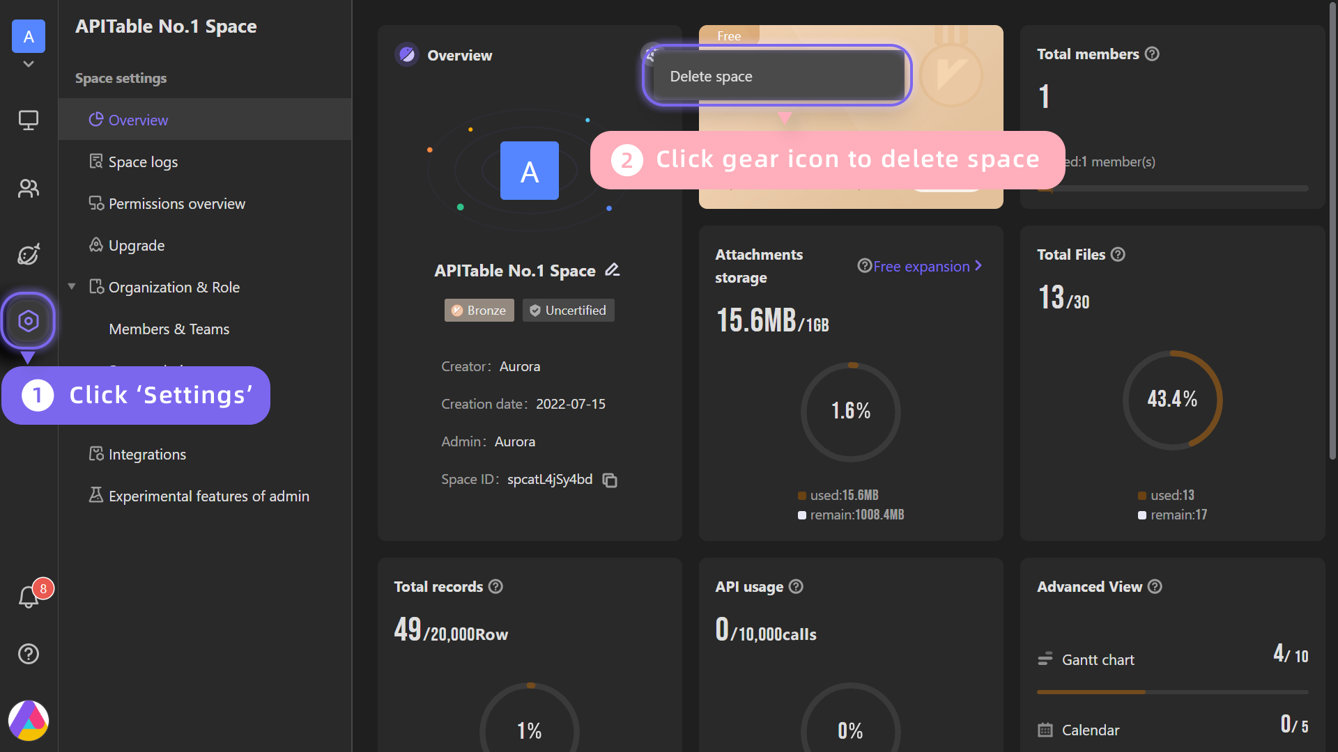Toggle Uncertified certification badge

pyautogui.click(x=567, y=311)
